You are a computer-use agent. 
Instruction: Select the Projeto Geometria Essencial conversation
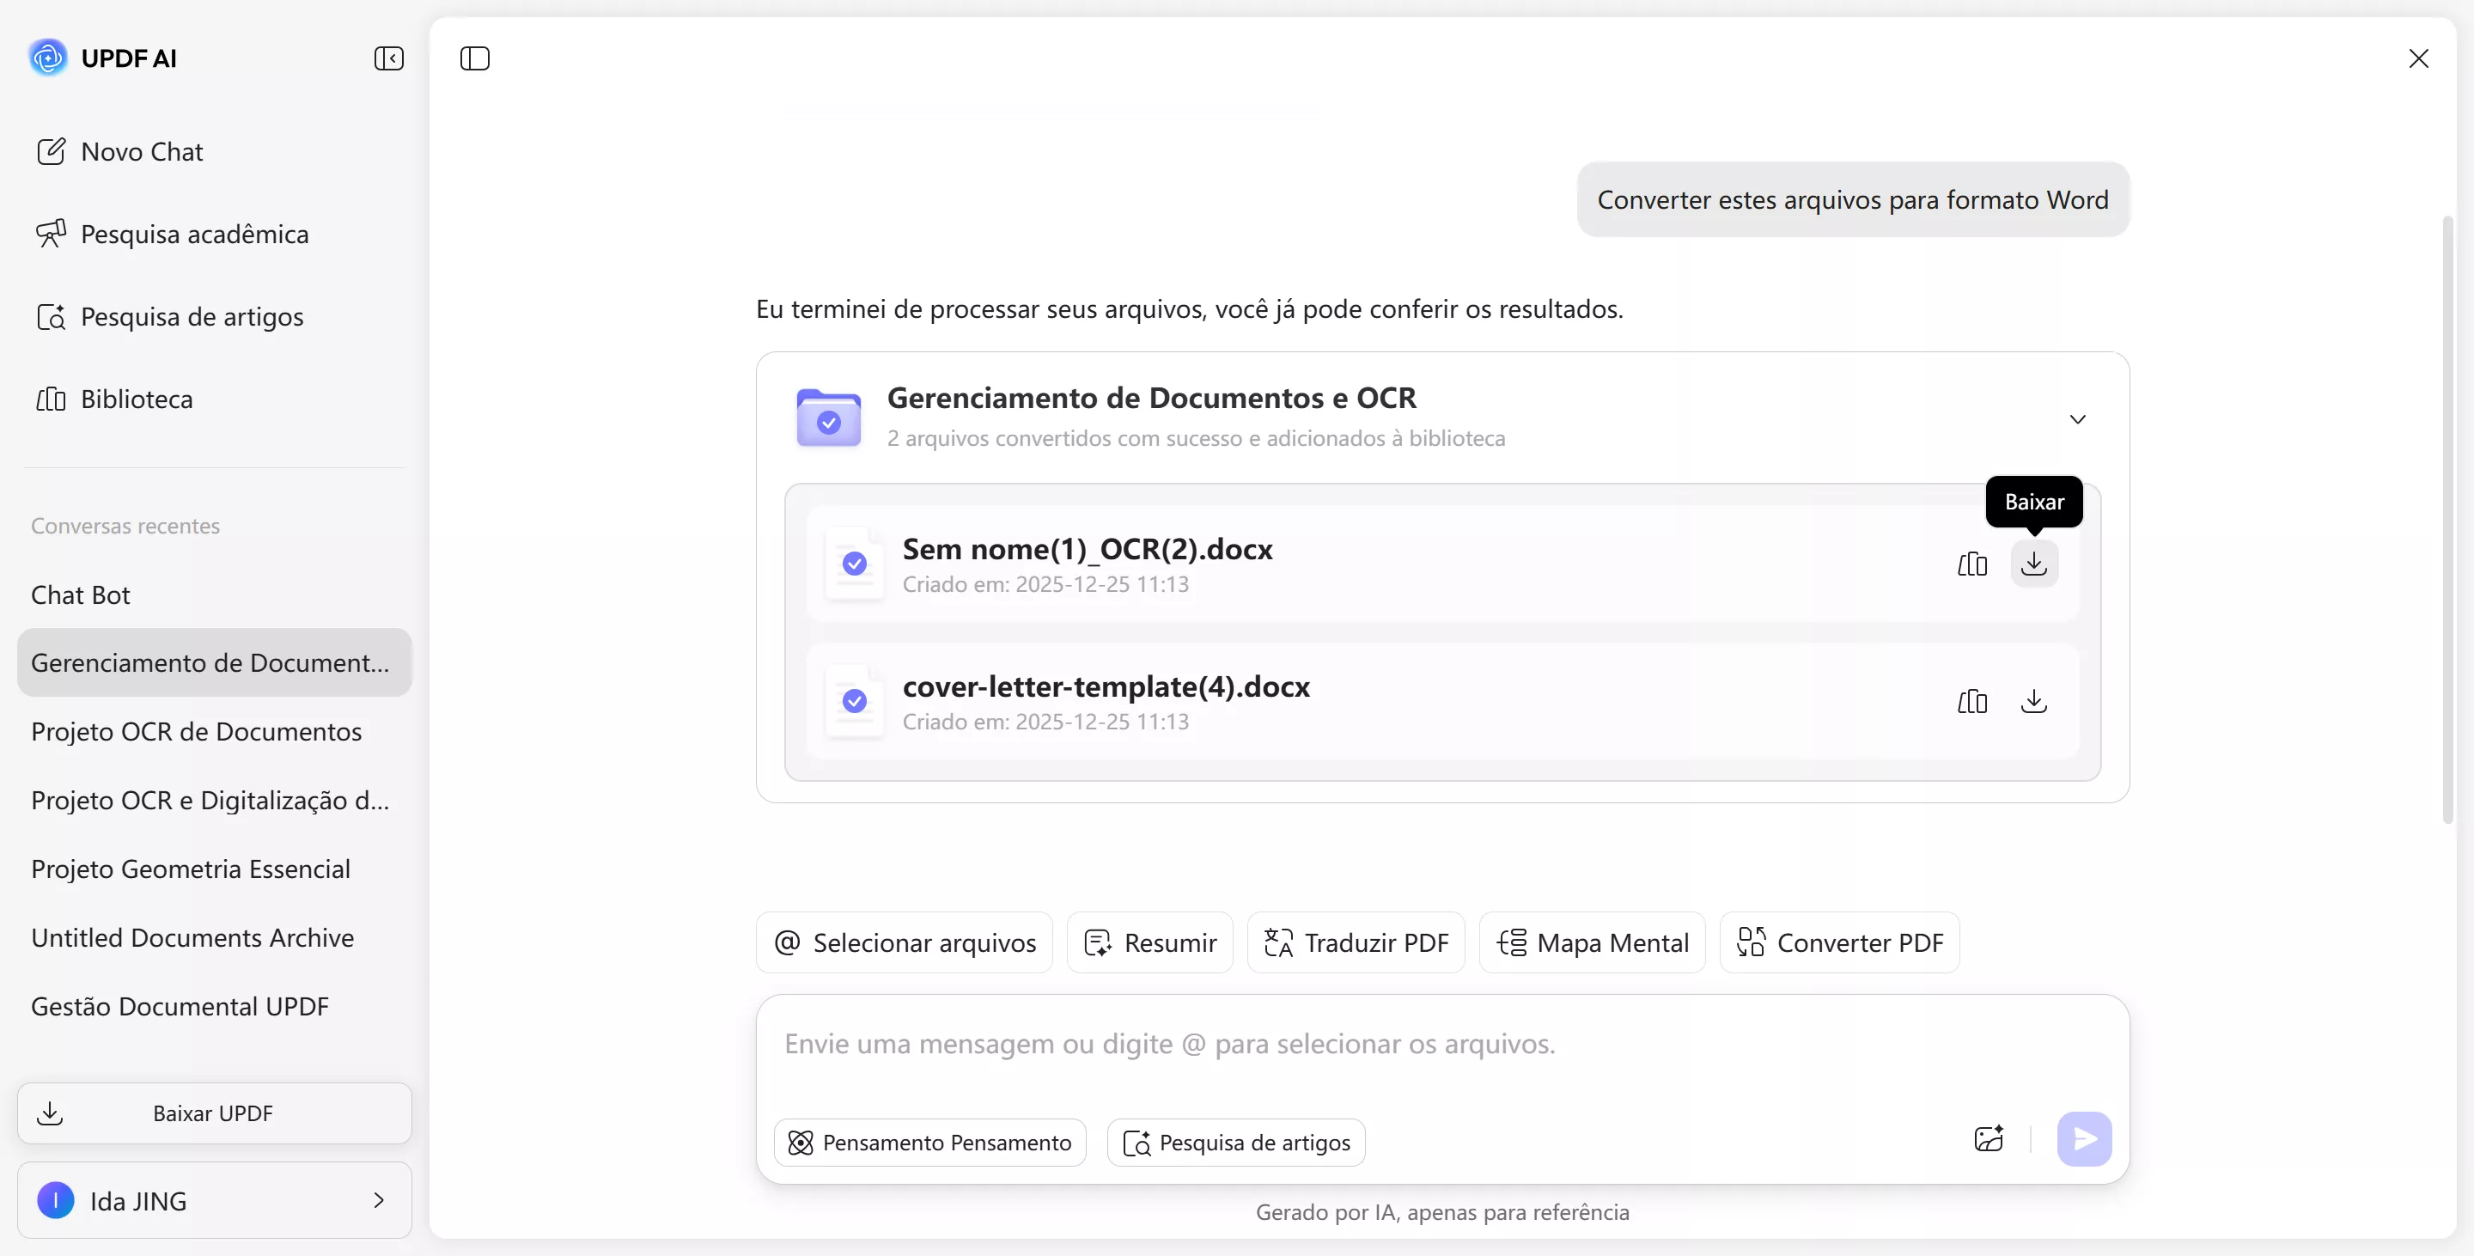(x=190, y=868)
